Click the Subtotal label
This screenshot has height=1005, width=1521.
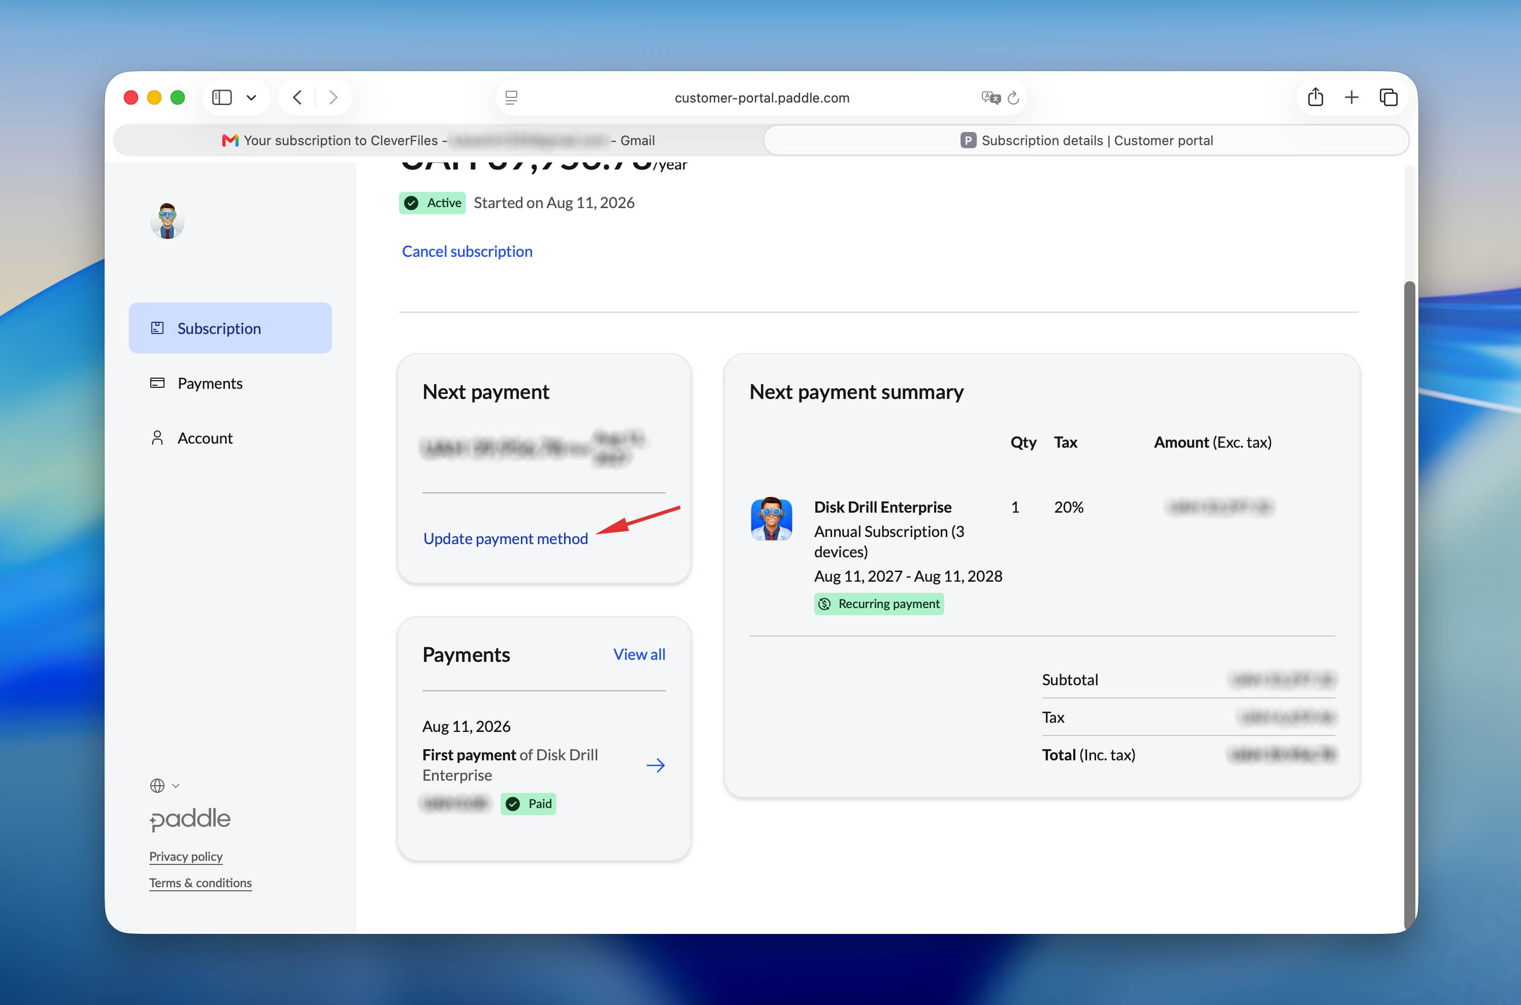1070,680
